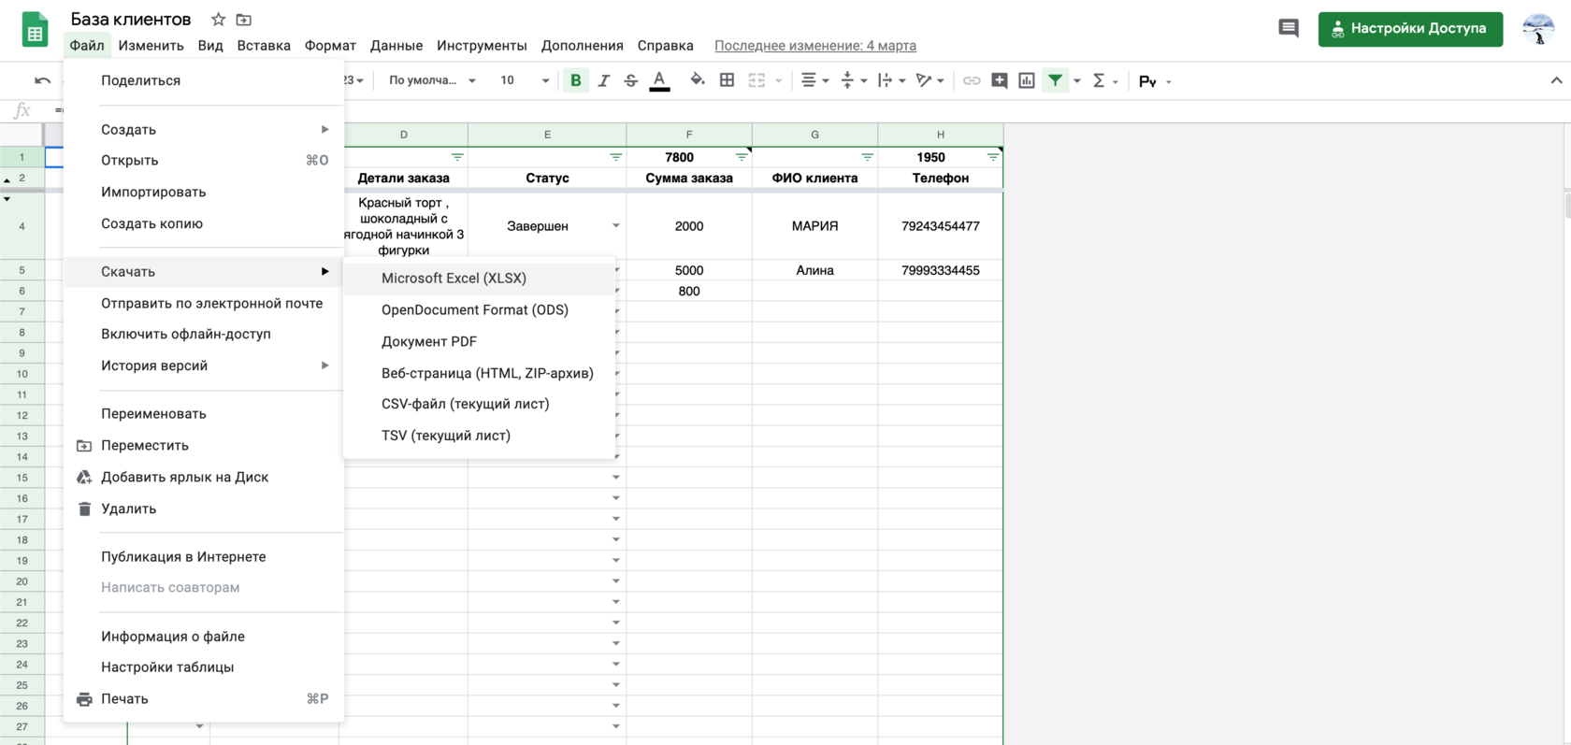Screen dimensions: 1571x745
Task: Click the user account avatar
Action: tap(1538, 29)
